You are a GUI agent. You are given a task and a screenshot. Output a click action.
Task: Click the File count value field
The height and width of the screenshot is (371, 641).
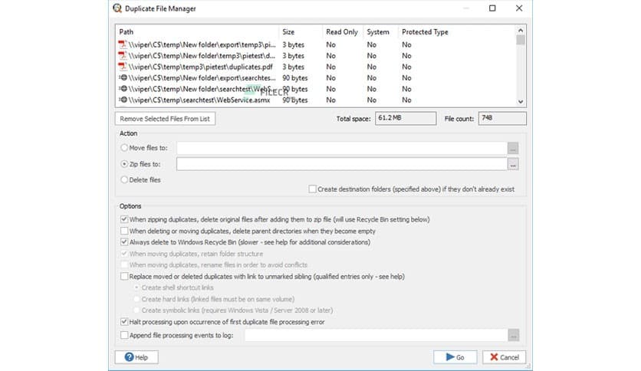click(502, 119)
